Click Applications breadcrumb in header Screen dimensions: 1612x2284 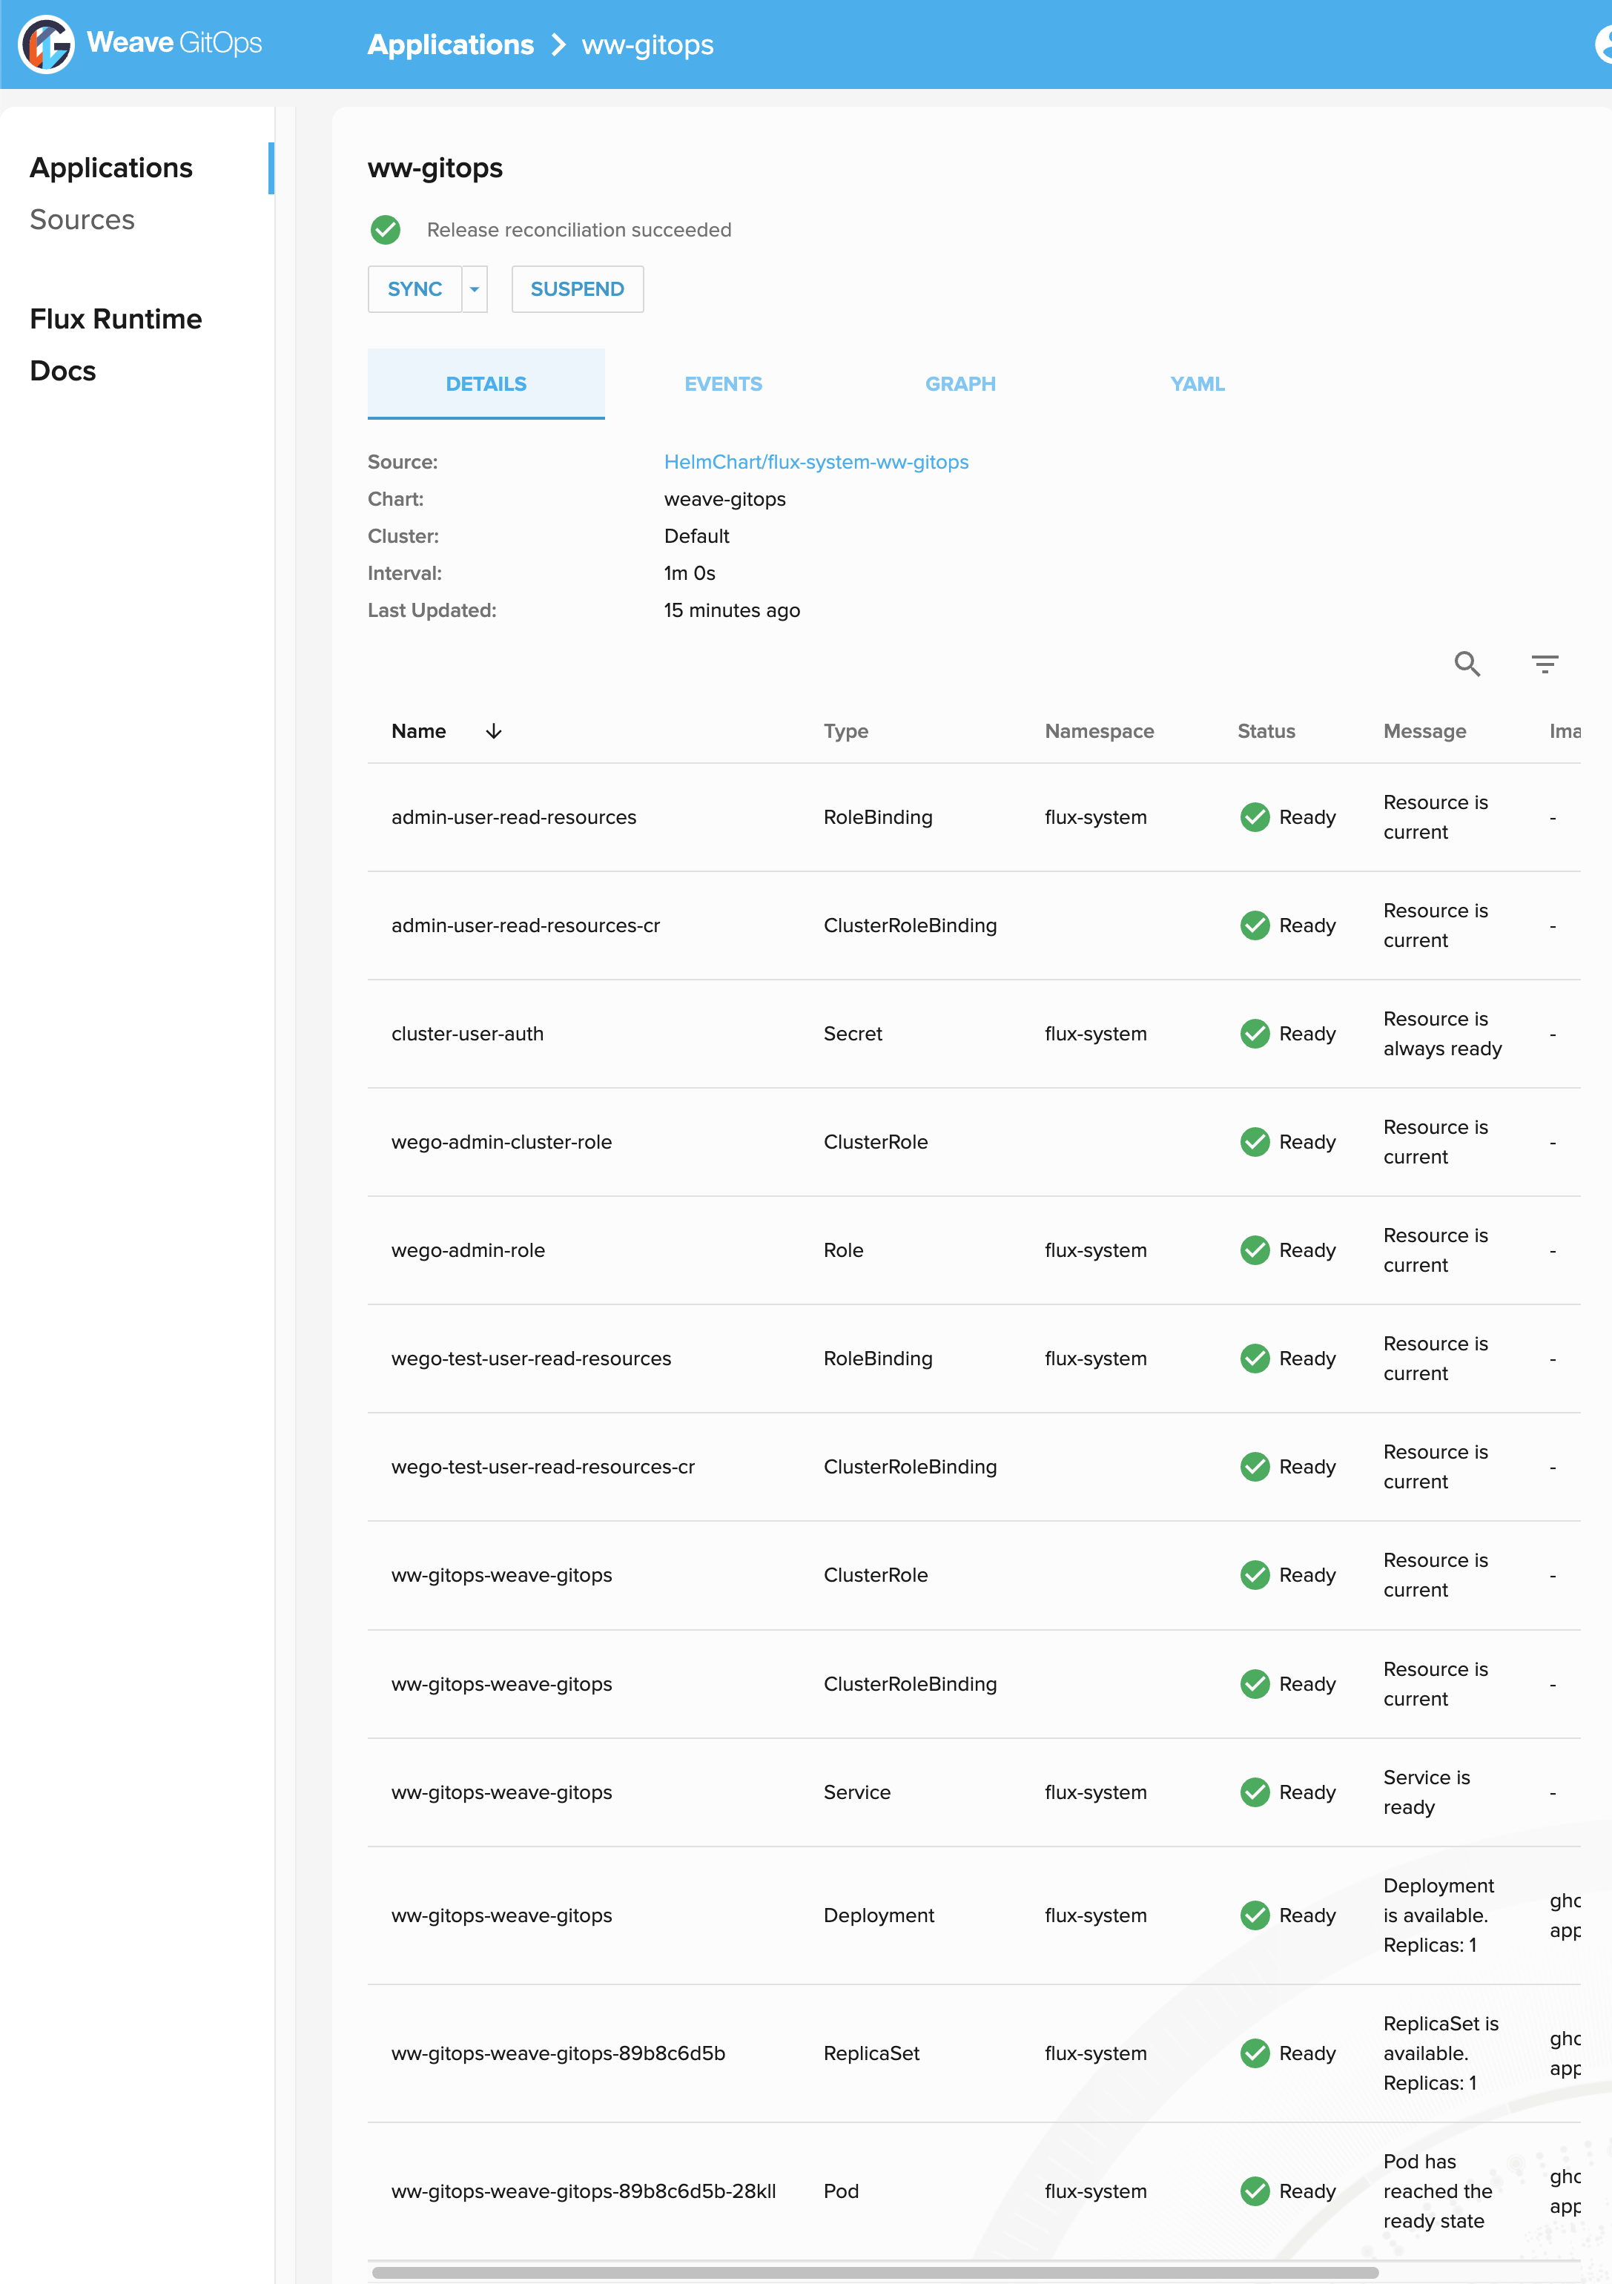point(451,44)
